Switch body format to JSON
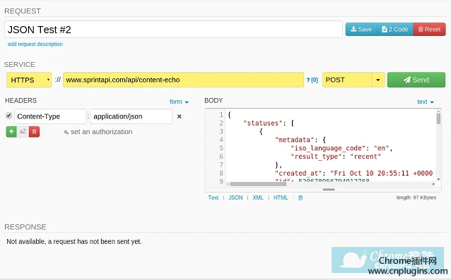451x280 pixels. (x=235, y=197)
